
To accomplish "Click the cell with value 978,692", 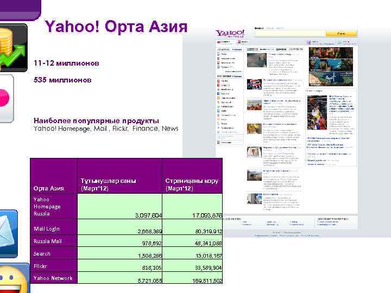I will pos(119,241).
